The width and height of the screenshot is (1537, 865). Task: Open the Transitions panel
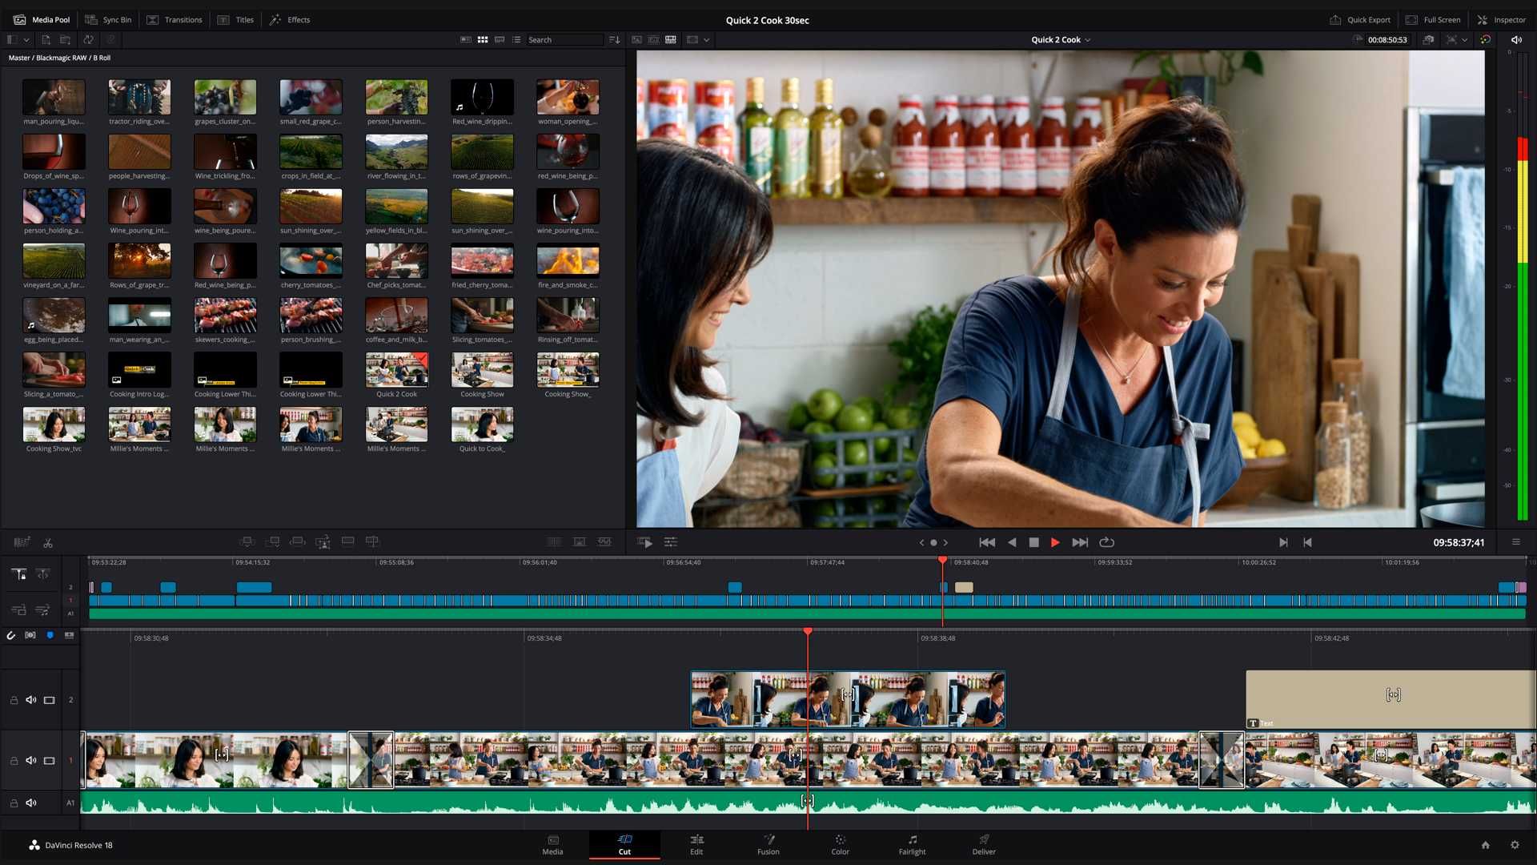click(x=175, y=19)
